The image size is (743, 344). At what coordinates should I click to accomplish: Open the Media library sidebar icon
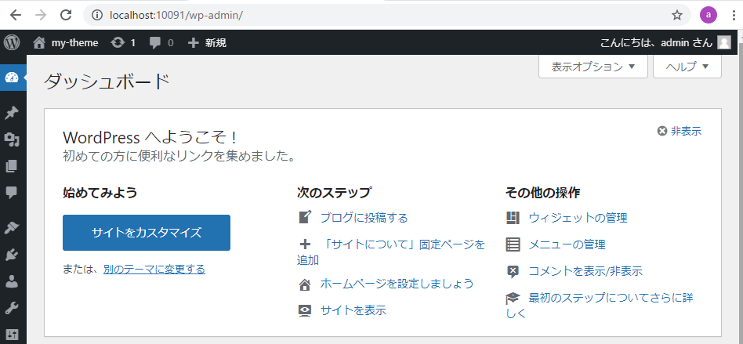pos(12,139)
